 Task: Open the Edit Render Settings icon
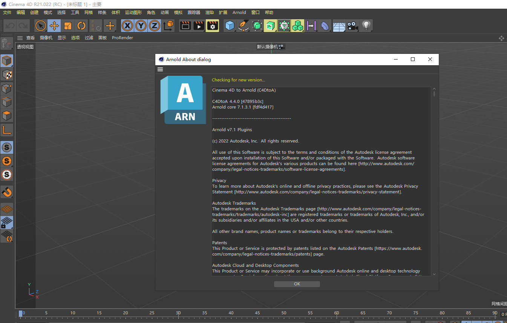(212, 26)
